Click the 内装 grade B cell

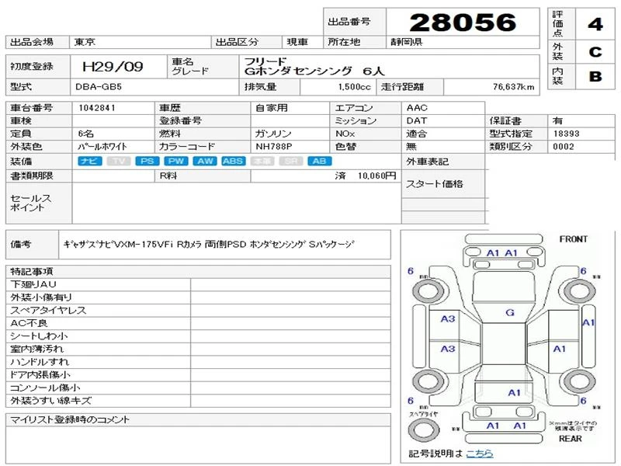click(595, 76)
